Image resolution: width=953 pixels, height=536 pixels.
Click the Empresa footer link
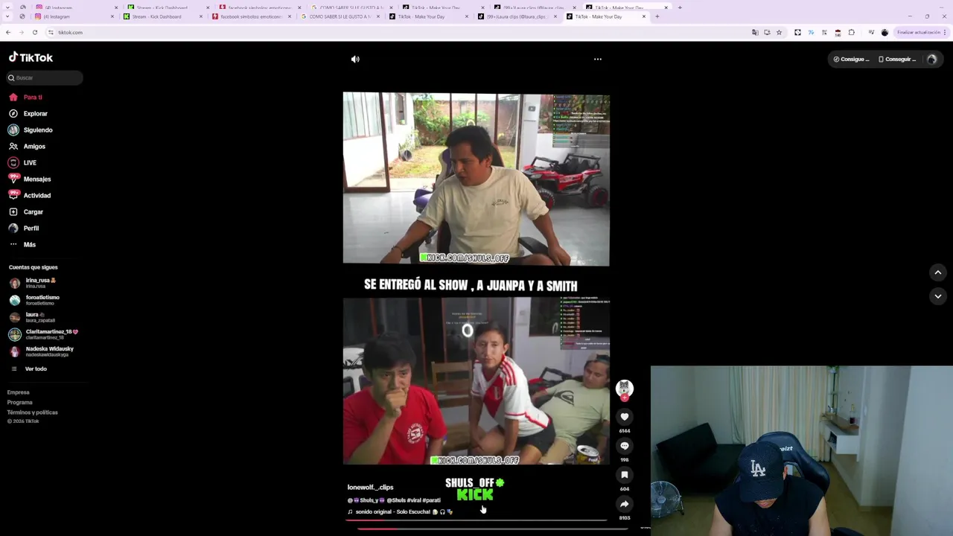(x=19, y=392)
